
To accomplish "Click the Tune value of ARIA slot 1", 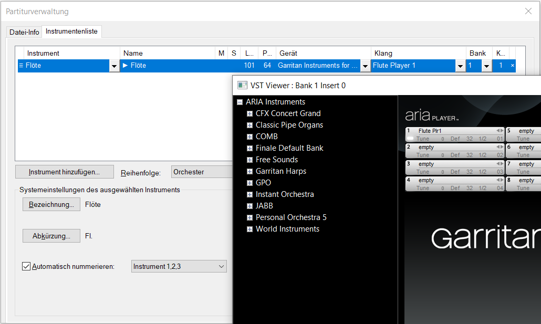I will click(443, 139).
